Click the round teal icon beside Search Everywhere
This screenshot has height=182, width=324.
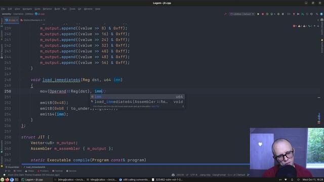point(321,14)
